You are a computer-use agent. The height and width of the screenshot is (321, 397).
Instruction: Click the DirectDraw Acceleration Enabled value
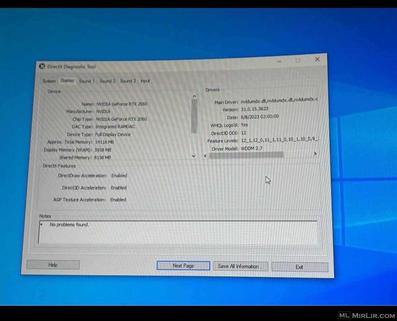[119, 176]
